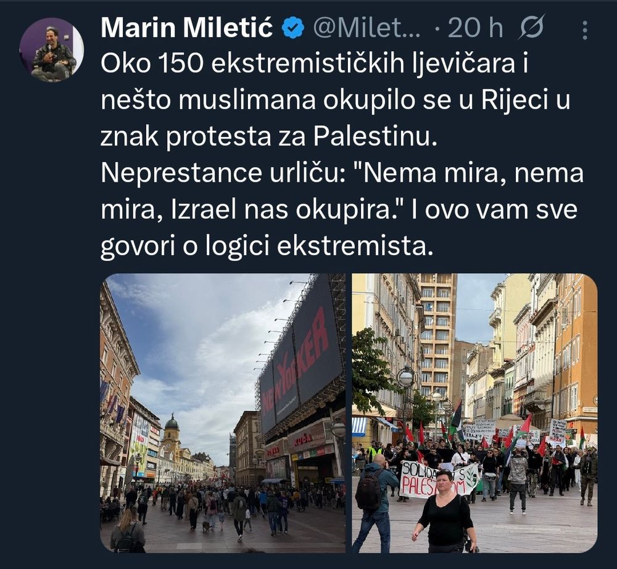Click the Marin Miletić display name
617x569 pixels.
[x=186, y=28]
